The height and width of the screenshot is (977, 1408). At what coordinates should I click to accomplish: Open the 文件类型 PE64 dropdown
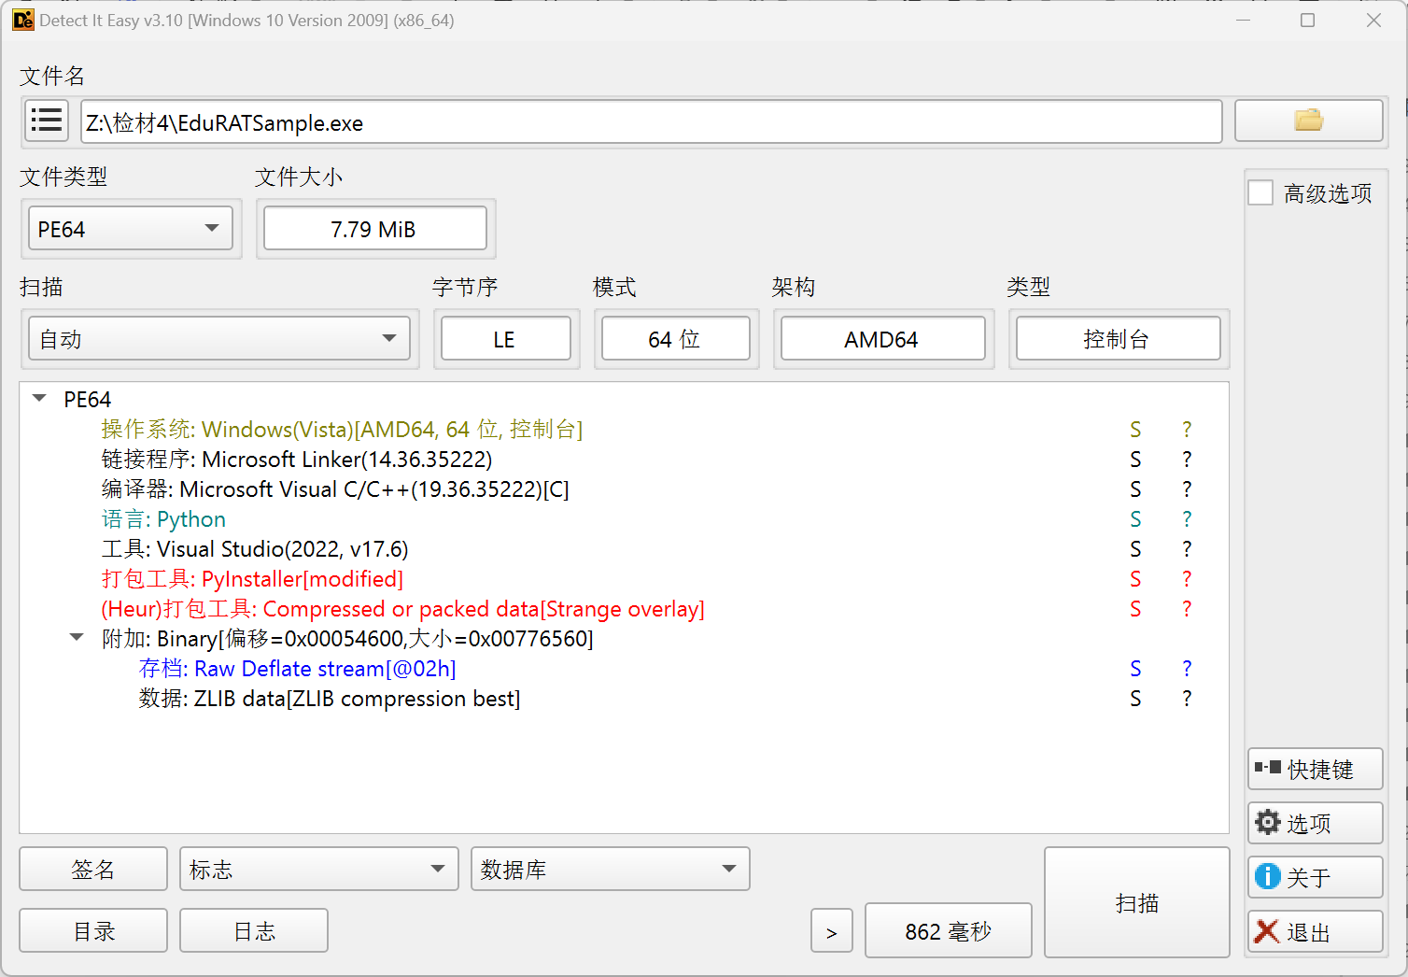click(x=131, y=229)
